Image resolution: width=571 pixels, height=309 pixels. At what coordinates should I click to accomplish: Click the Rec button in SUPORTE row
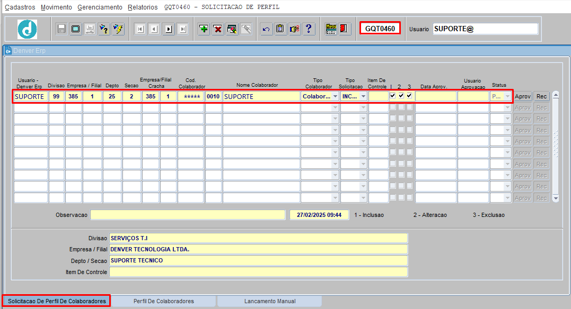pos(541,96)
